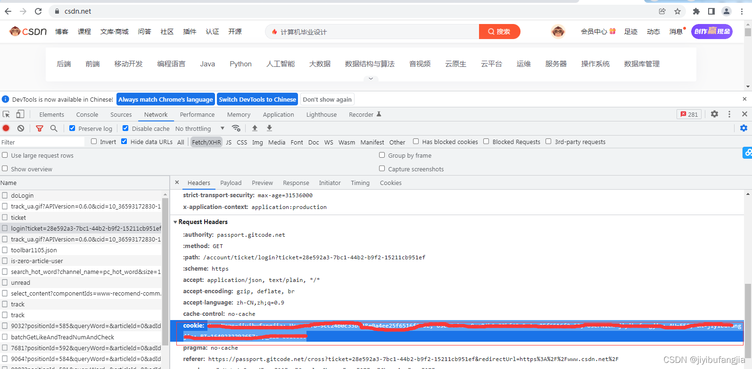Export HAR file download arrow
This screenshot has height=369, width=752.
(269, 128)
